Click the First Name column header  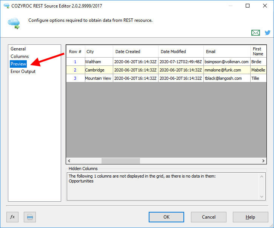tap(259, 52)
